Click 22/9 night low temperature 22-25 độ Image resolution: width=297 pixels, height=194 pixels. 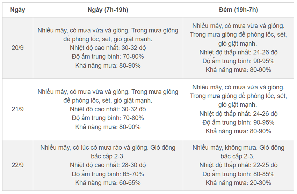tap(238, 165)
